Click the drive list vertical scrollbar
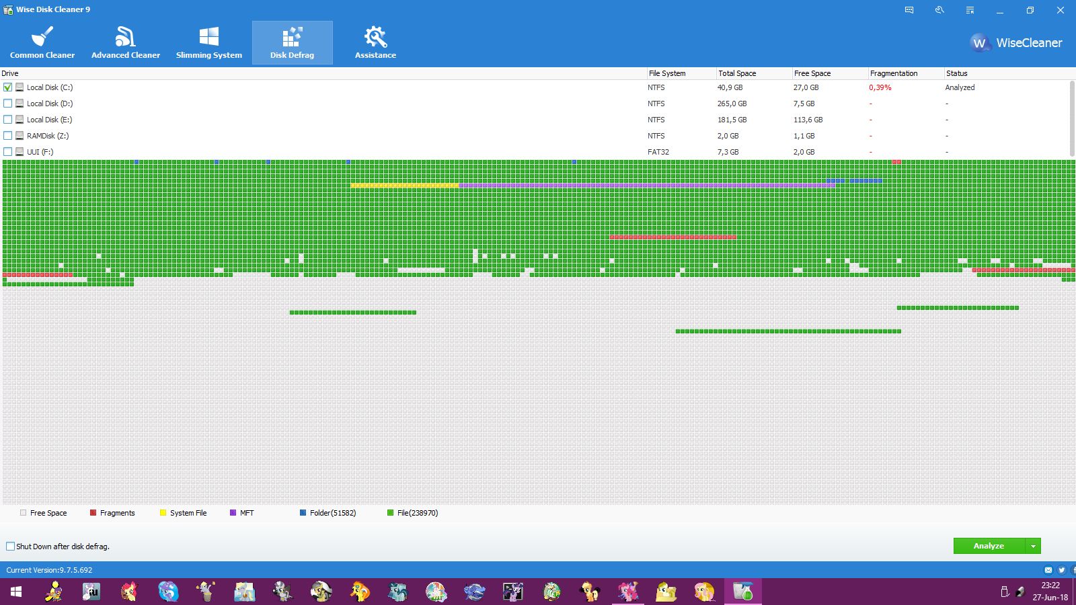The width and height of the screenshot is (1076, 605). click(x=1071, y=119)
